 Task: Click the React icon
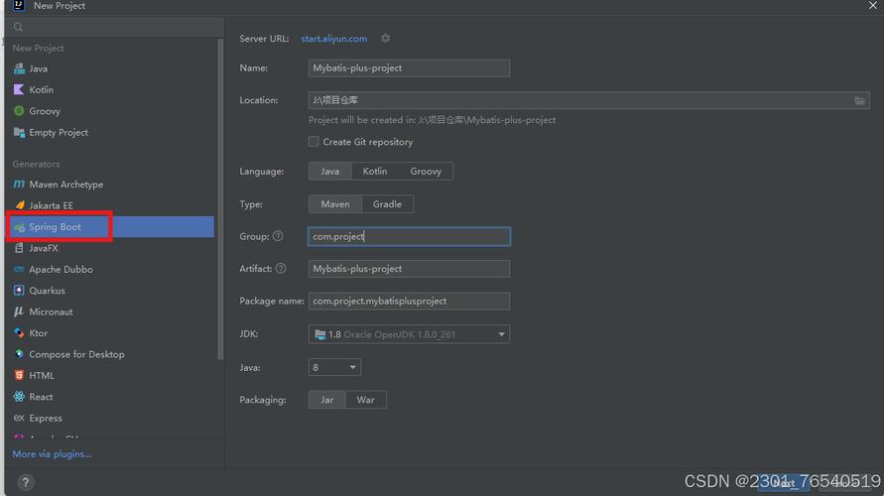click(19, 397)
